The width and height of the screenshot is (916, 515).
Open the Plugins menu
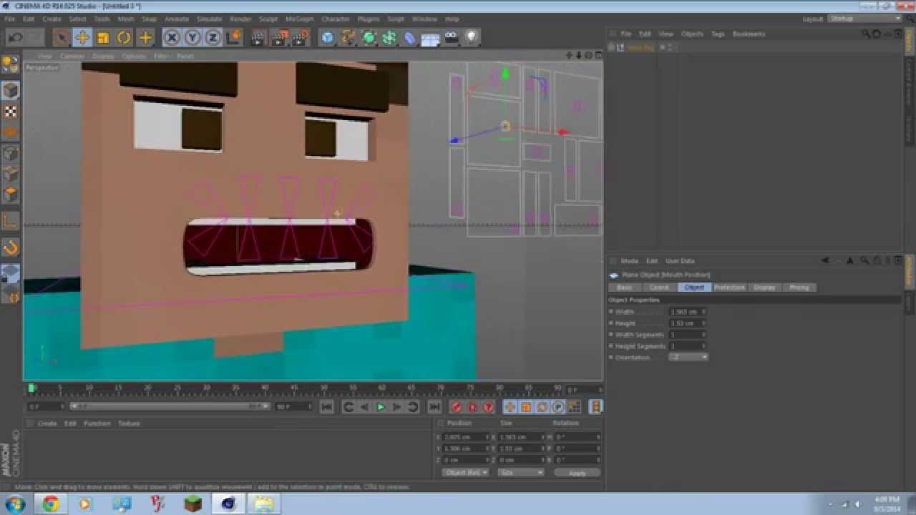pos(369,19)
